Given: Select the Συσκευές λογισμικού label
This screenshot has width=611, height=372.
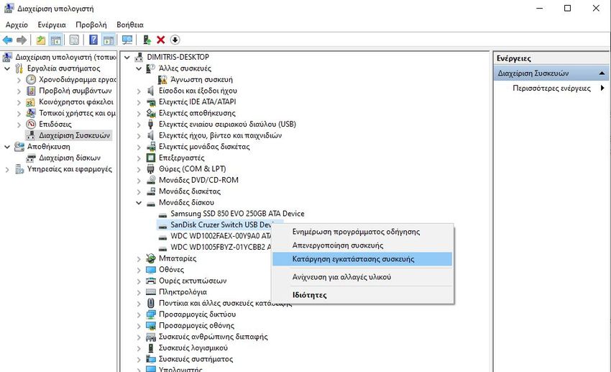Looking at the screenshot, I should (193, 348).
